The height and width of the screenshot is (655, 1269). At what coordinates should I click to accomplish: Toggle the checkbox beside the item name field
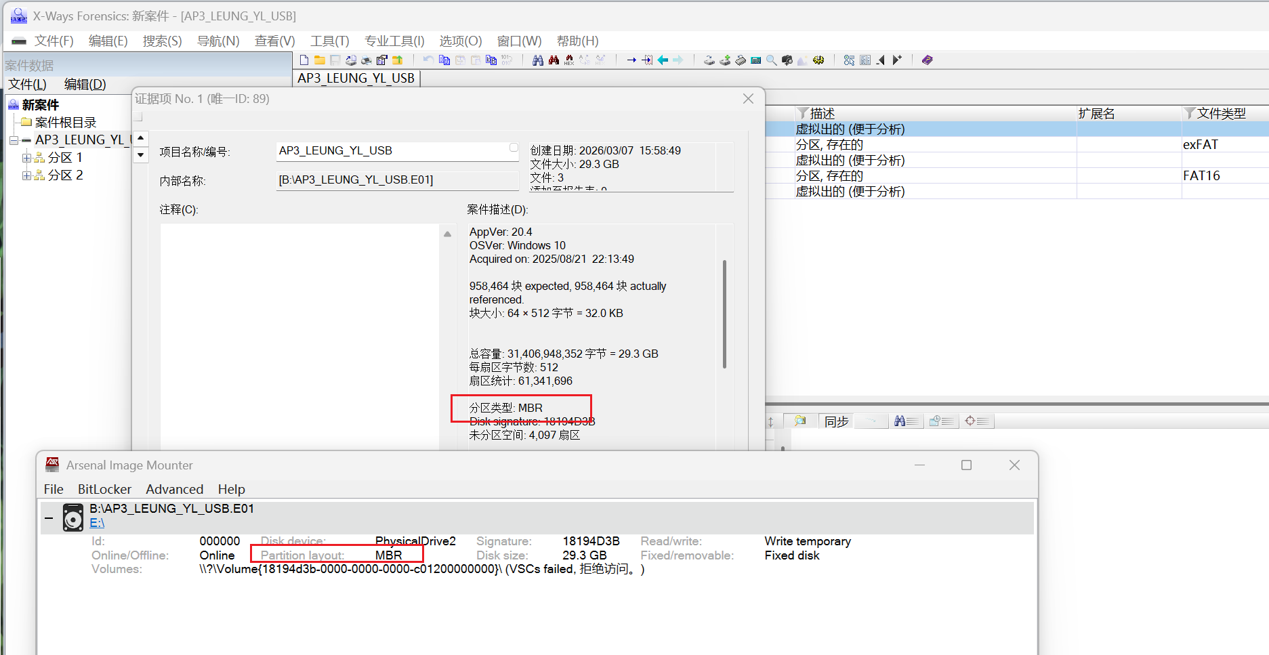tap(514, 147)
